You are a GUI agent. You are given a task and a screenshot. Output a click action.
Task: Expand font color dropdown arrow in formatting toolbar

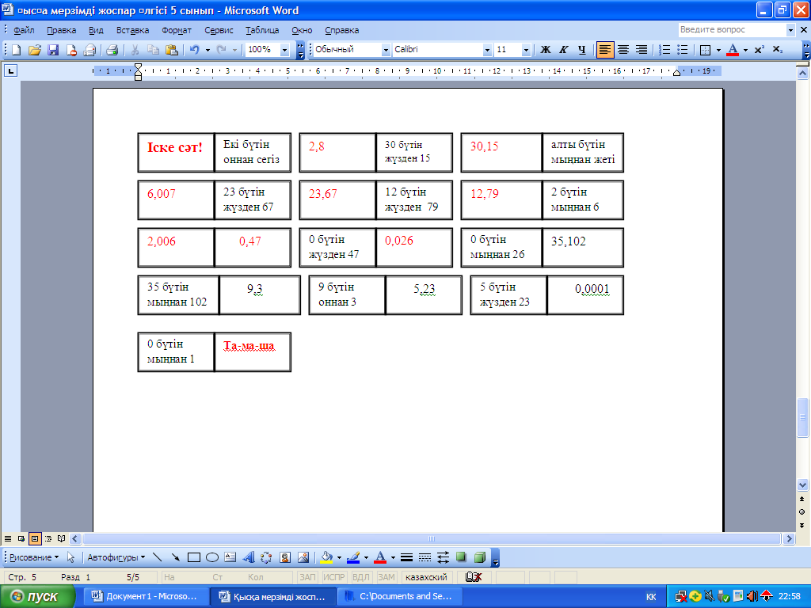click(745, 50)
